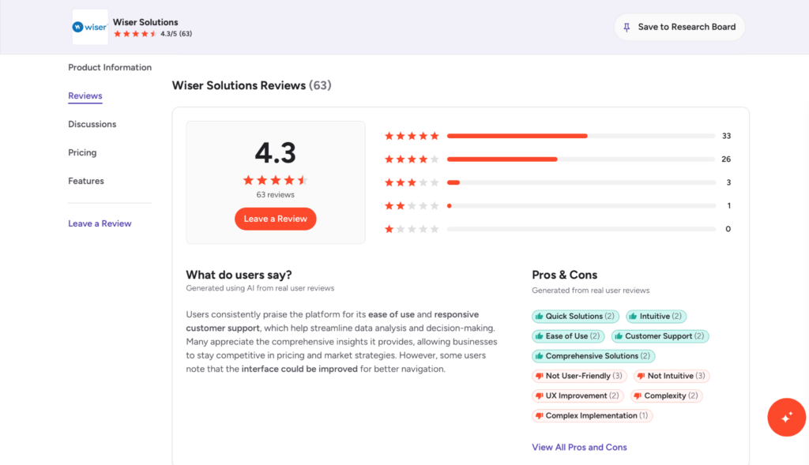Open View All Pros and Cons

click(x=579, y=448)
